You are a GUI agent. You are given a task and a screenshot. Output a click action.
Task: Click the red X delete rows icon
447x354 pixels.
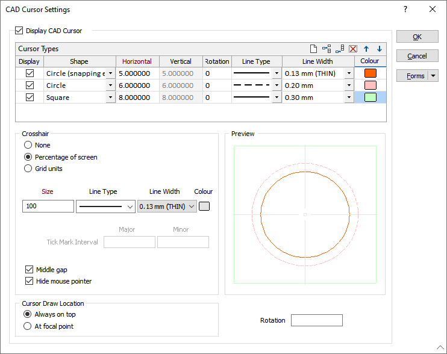pyautogui.click(x=353, y=49)
